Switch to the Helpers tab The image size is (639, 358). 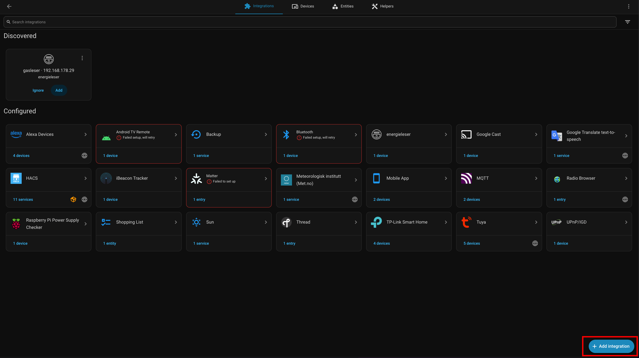point(383,6)
